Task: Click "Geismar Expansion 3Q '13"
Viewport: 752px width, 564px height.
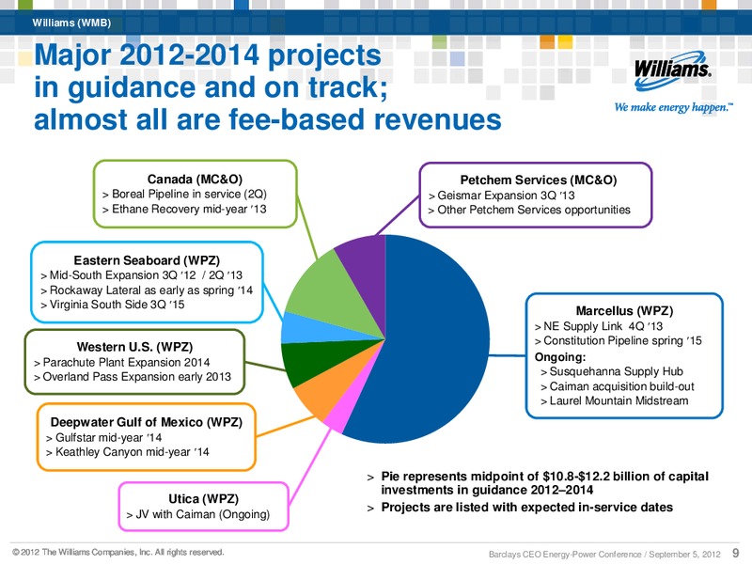Action: coord(506,196)
